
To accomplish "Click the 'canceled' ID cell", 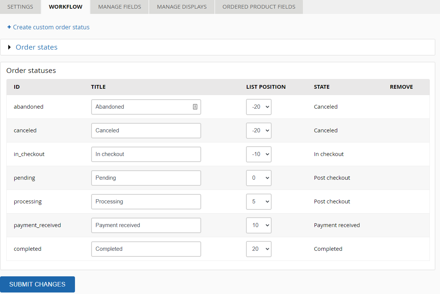I will click(x=25, y=130).
